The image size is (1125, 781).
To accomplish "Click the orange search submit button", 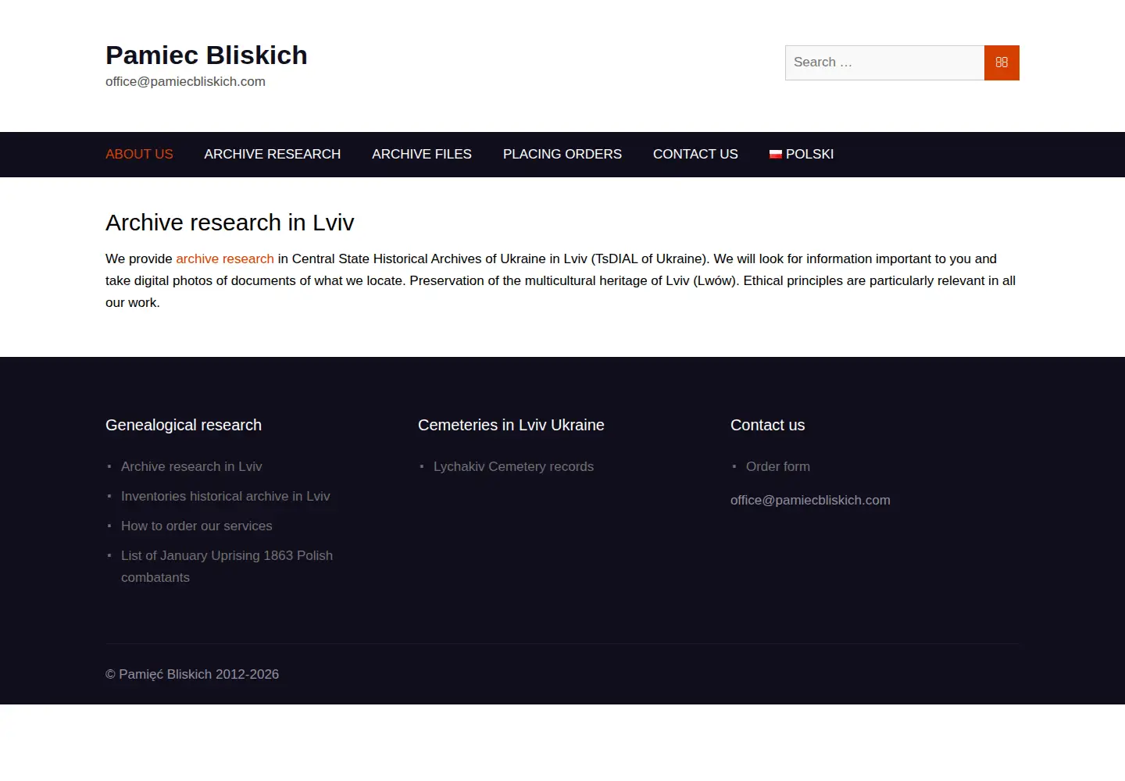I will [x=1002, y=62].
